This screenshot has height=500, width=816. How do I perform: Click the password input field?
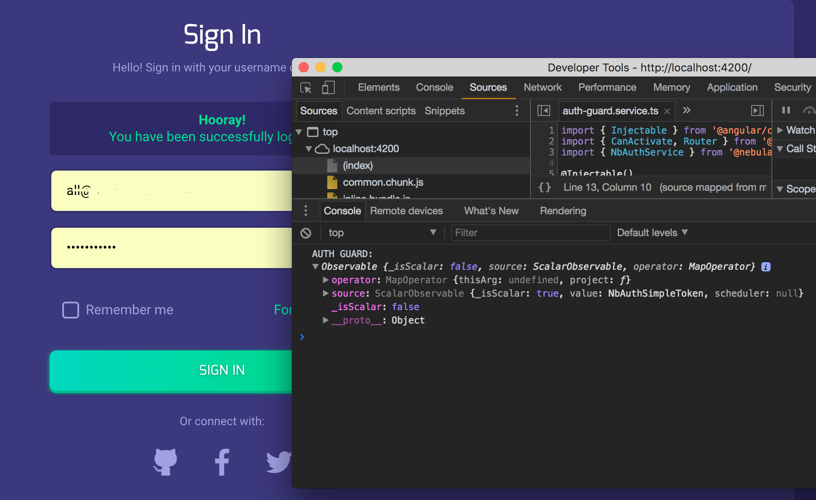172,247
